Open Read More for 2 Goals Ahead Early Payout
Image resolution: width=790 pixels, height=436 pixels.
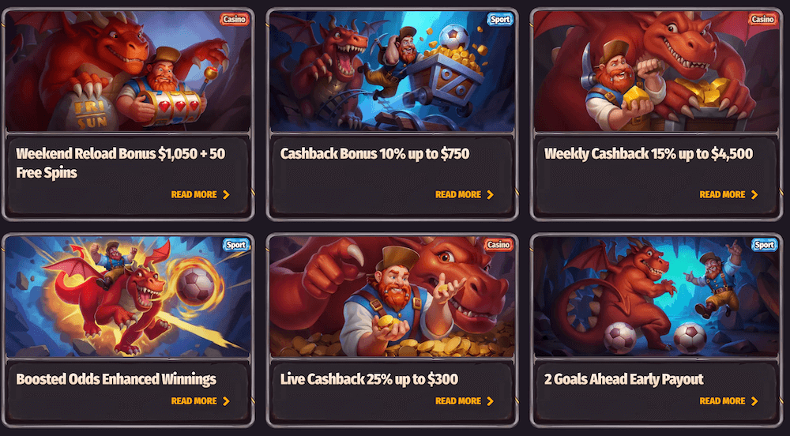click(x=728, y=401)
